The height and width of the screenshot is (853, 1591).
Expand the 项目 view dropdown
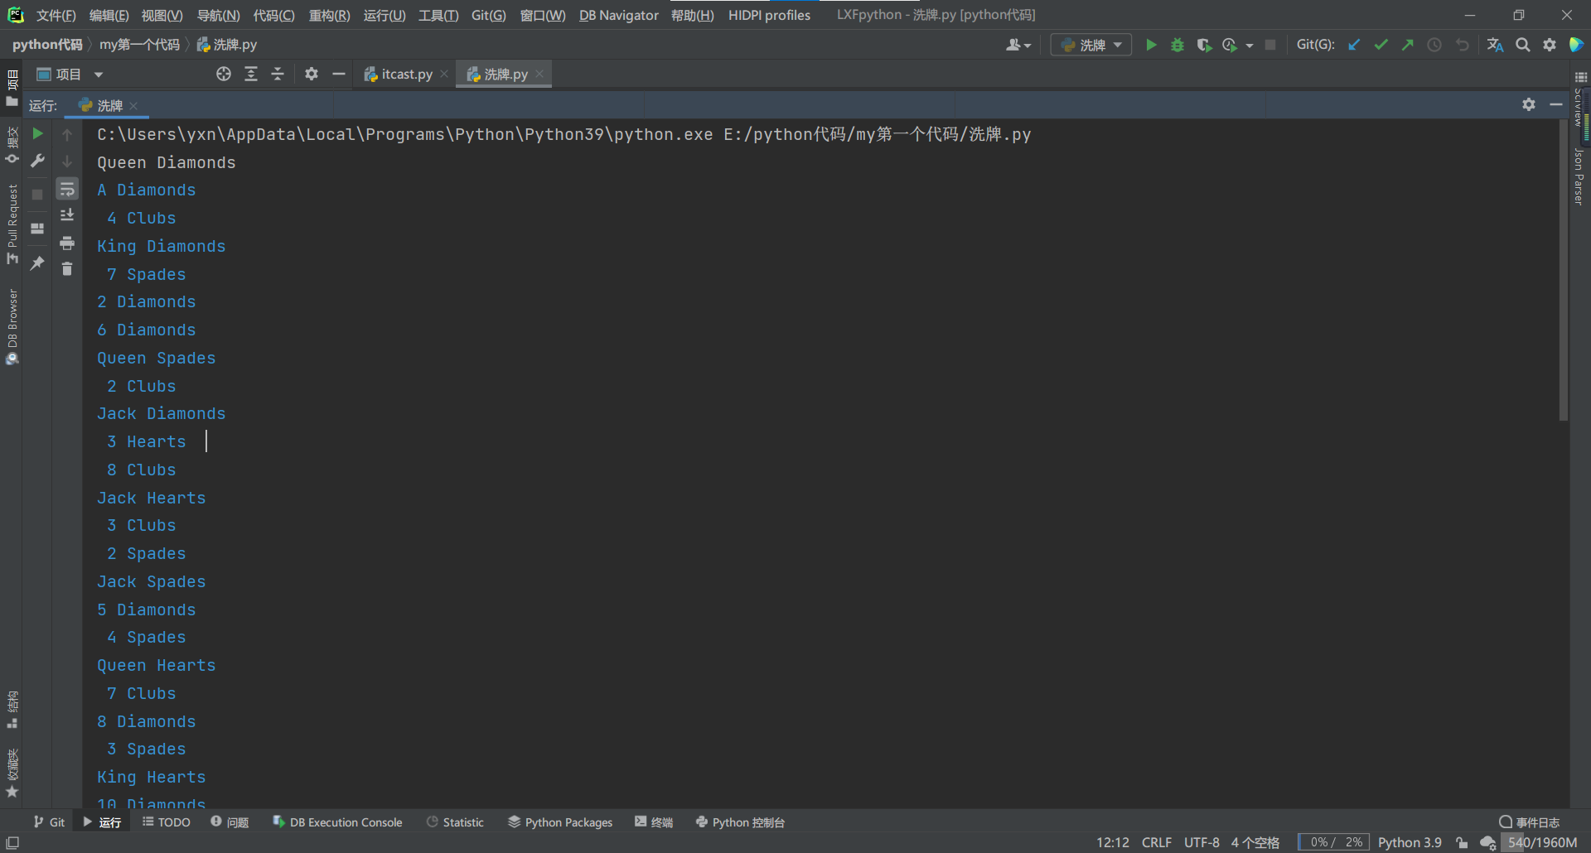point(99,75)
